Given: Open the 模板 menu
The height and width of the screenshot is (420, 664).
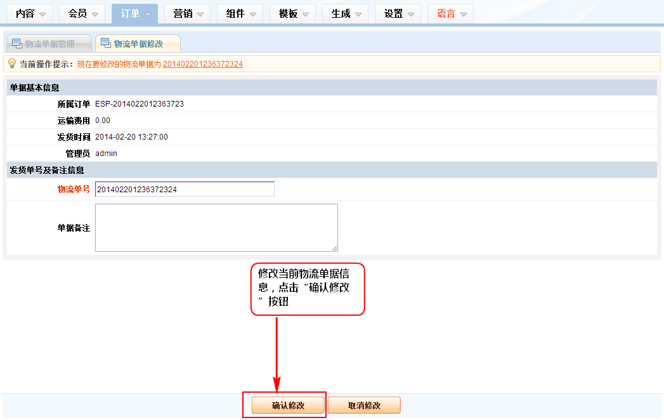Looking at the screenshot, I should (x=292, y=13).
